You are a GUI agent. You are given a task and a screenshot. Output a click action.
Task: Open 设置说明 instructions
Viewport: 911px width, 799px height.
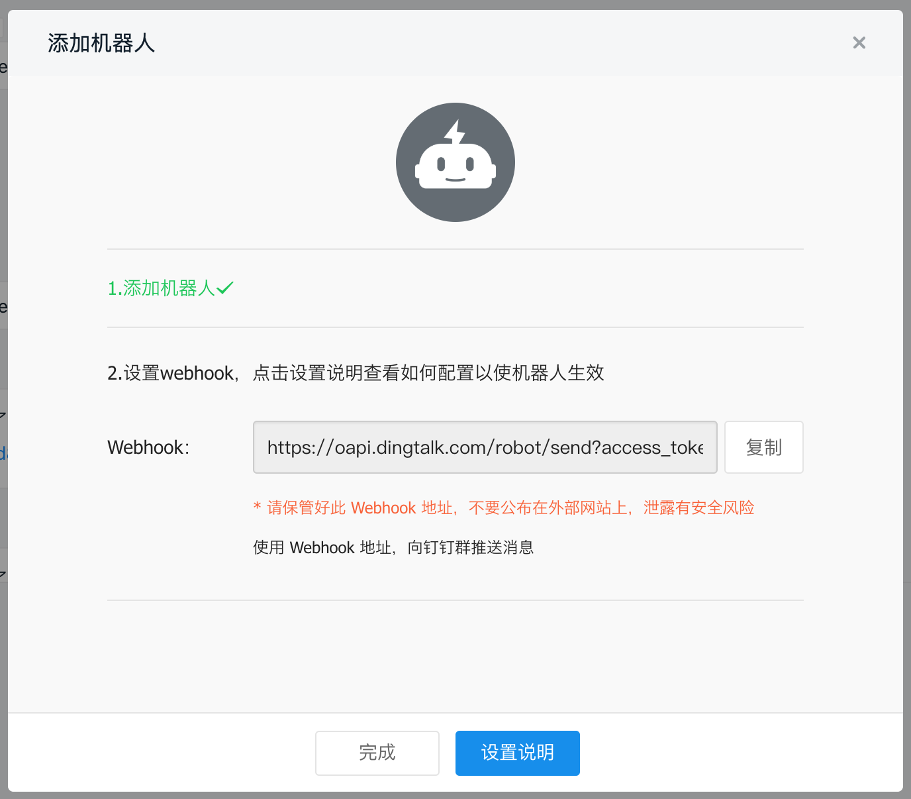518,753
